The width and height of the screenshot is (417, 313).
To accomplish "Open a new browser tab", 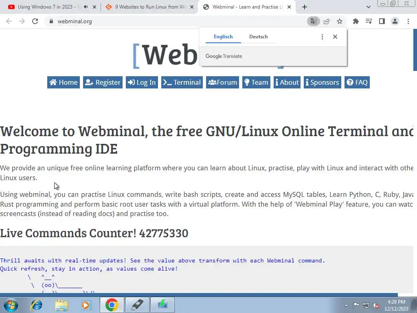I will 305,7.
